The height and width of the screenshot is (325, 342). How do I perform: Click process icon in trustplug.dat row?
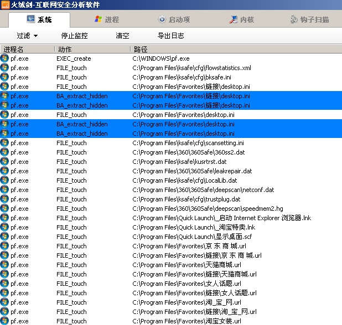(4, 199)
